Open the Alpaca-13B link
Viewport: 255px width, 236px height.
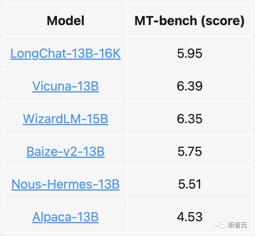(x=65, y=217)
